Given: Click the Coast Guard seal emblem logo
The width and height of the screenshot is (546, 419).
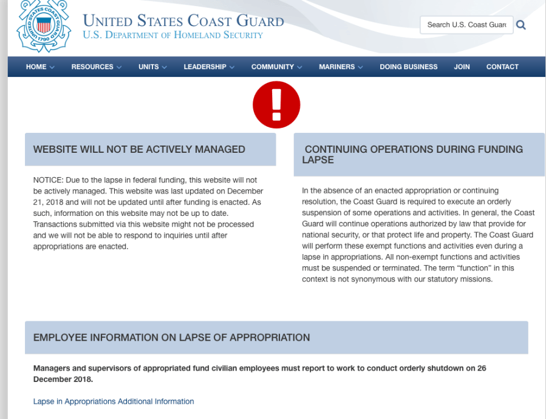Looking at the screenshot, I should (43, 25).
